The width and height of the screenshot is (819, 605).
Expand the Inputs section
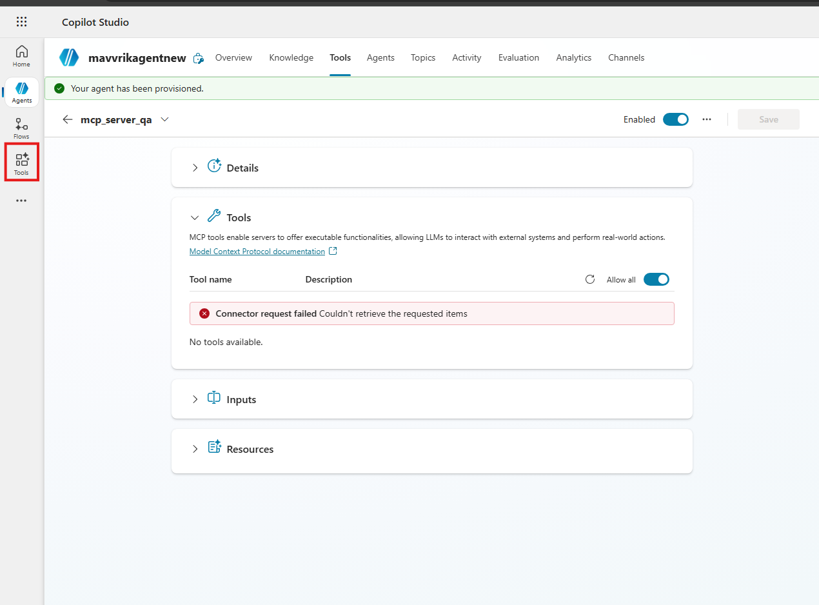click(x=195, y=399)
